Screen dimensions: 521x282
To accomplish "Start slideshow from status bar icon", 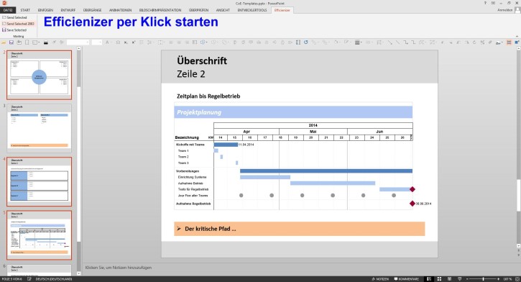I will click(459, 279).
